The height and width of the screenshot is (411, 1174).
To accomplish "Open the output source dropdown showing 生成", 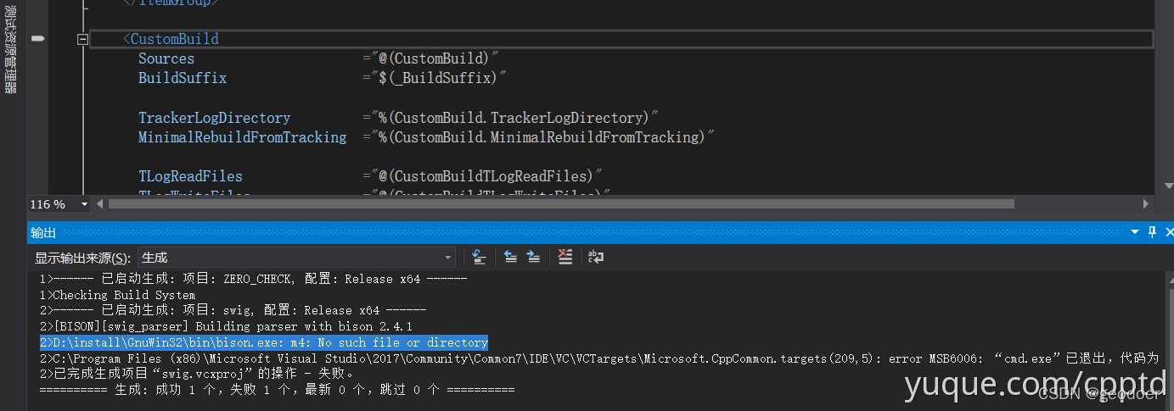I will tap(296, 257).
